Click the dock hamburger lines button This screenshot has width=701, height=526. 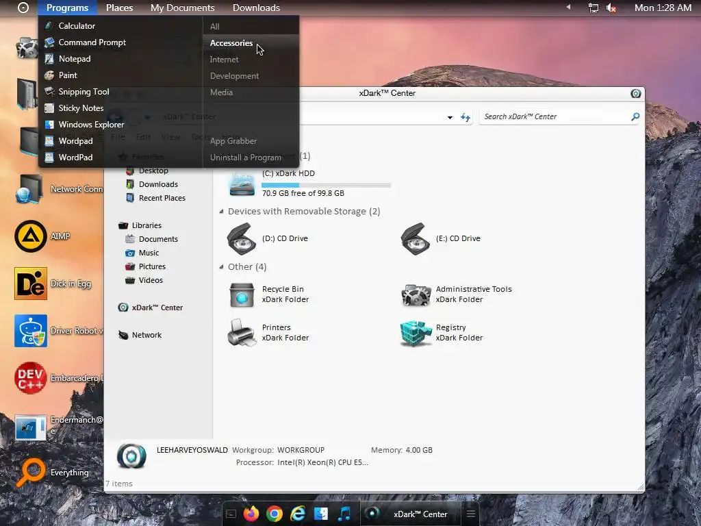(471, 514)
